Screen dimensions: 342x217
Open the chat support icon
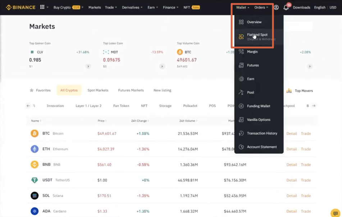pyautogui.click(x=336, y=213)
